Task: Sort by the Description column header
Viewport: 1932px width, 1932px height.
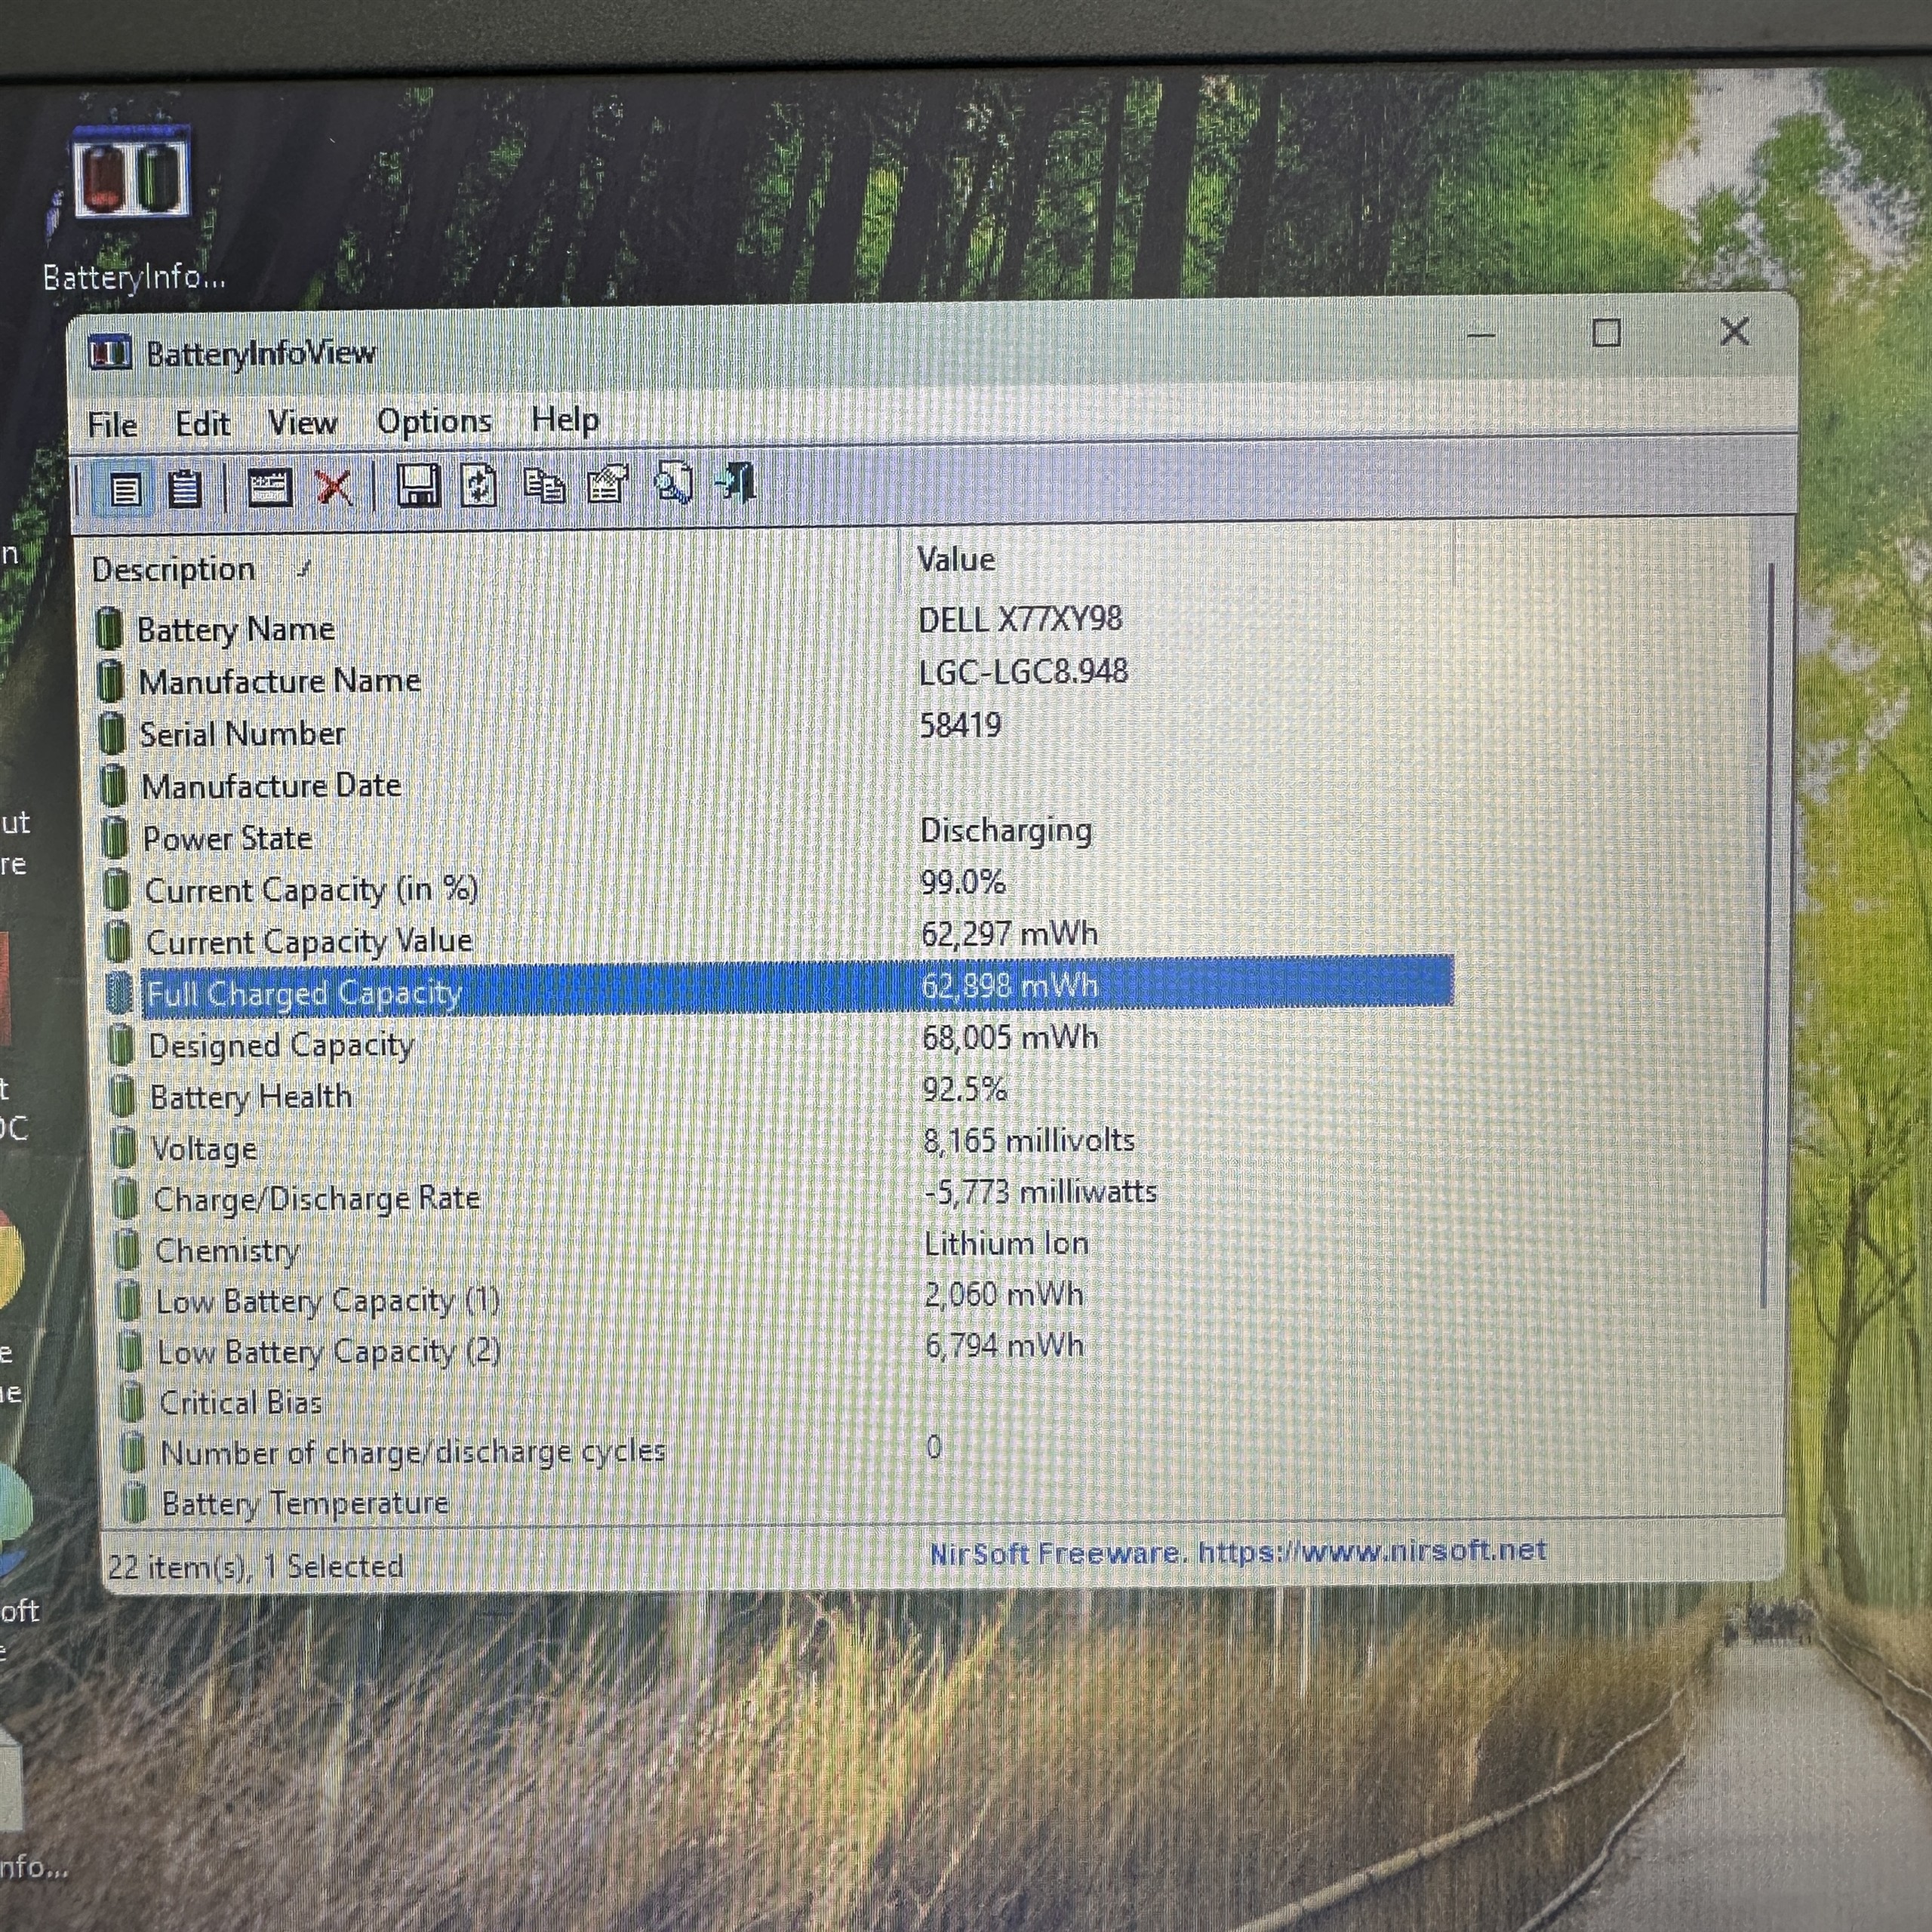Action: tap(173, 570)
